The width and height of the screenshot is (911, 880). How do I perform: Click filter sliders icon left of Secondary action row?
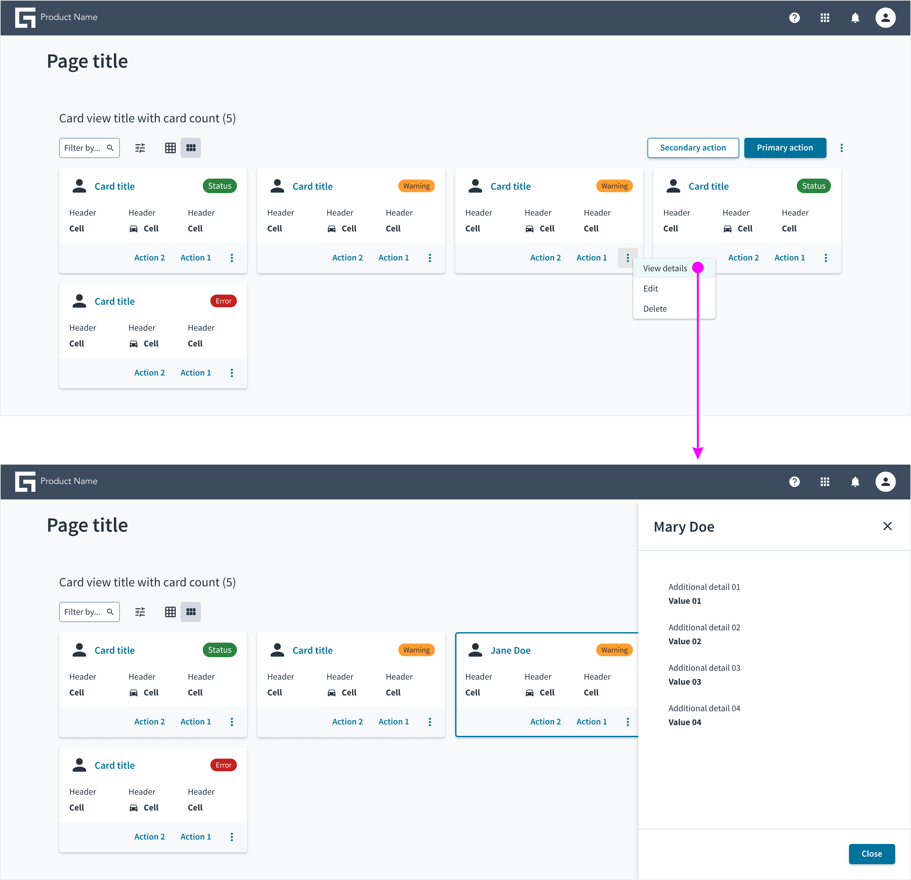(x=140, y=148)
